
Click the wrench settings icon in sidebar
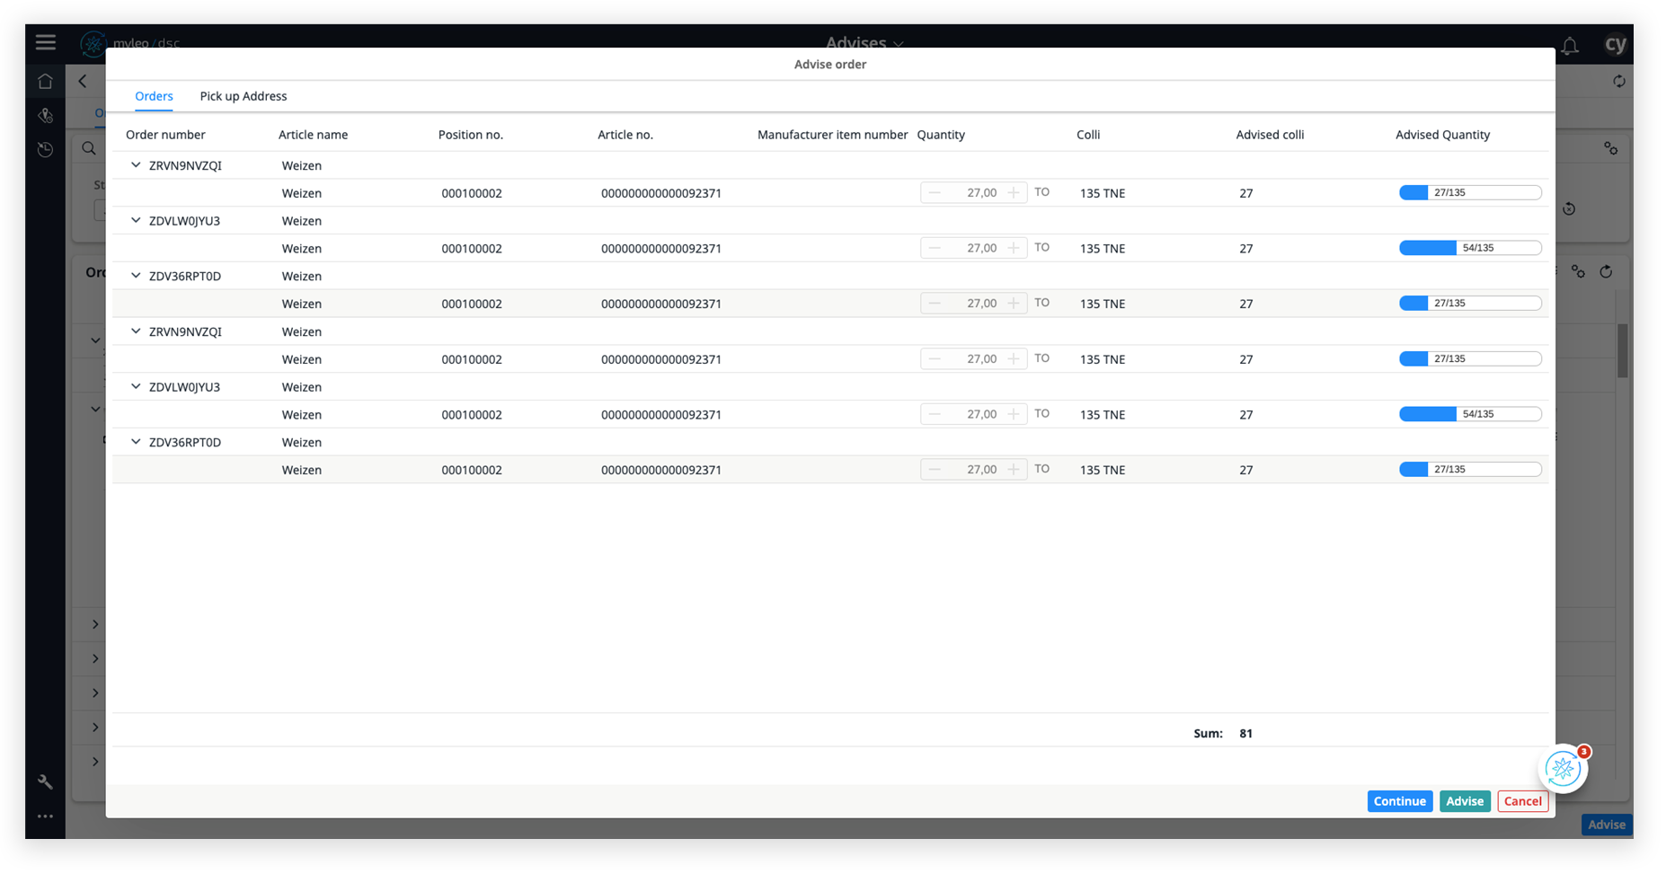[x=45, y=782]
